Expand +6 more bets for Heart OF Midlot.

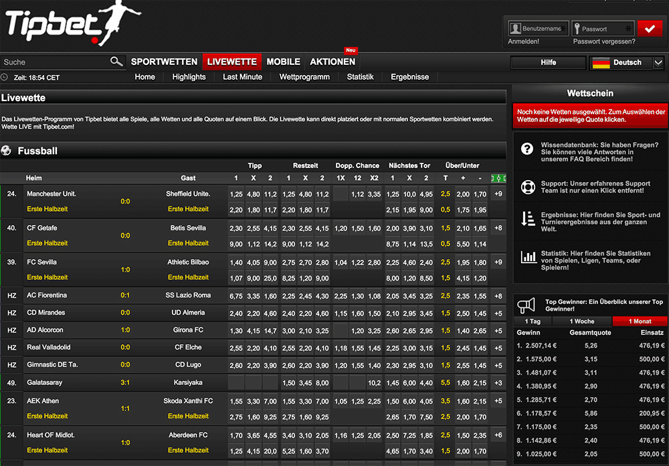tap(498, 435)
